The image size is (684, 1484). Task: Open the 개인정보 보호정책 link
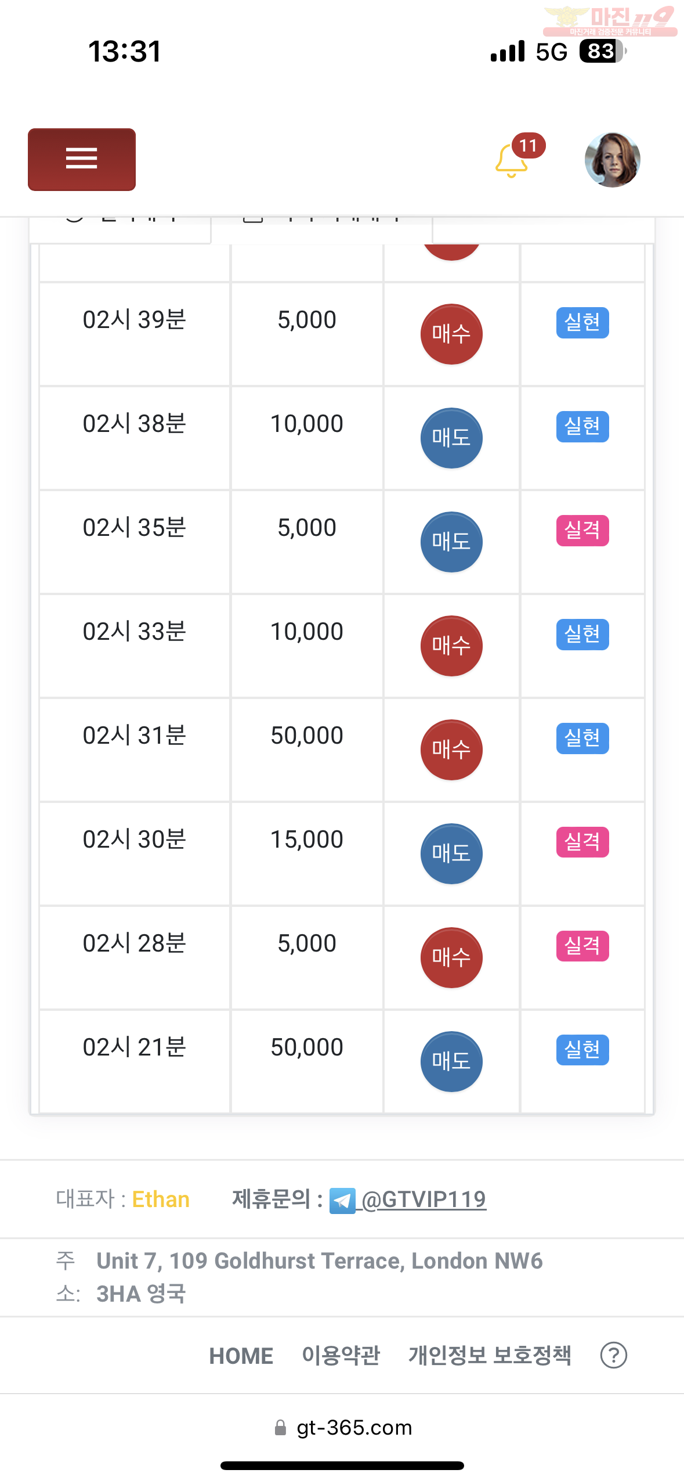490,1356
